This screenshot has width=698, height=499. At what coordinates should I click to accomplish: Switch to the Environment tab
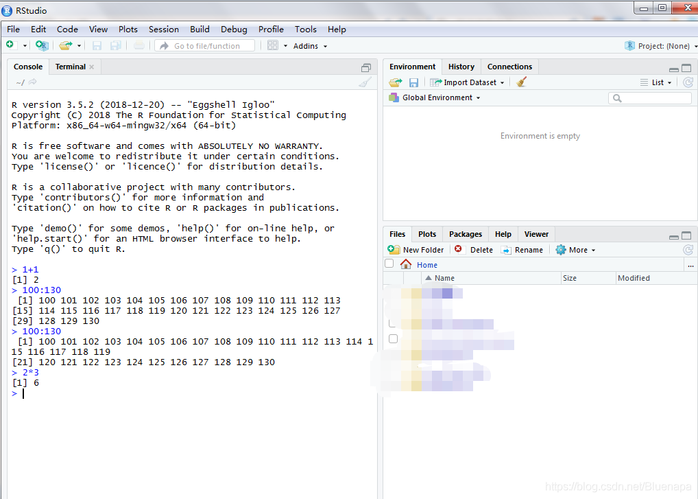click(x=412, y=67)
